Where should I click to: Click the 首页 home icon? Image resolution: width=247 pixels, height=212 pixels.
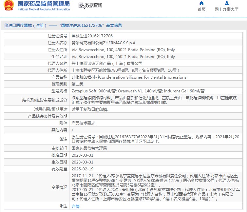[201, 3]
